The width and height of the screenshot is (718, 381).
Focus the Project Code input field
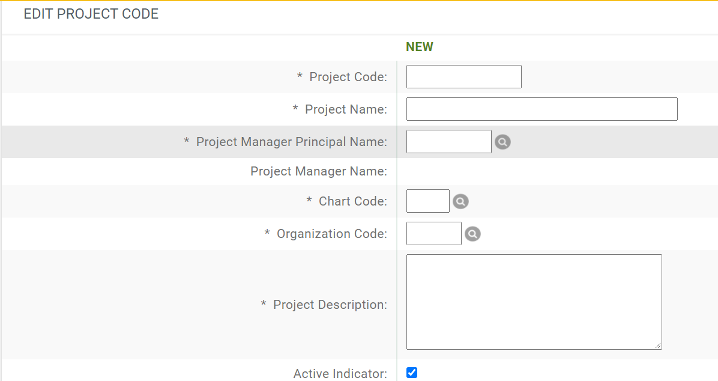[463, 76]
